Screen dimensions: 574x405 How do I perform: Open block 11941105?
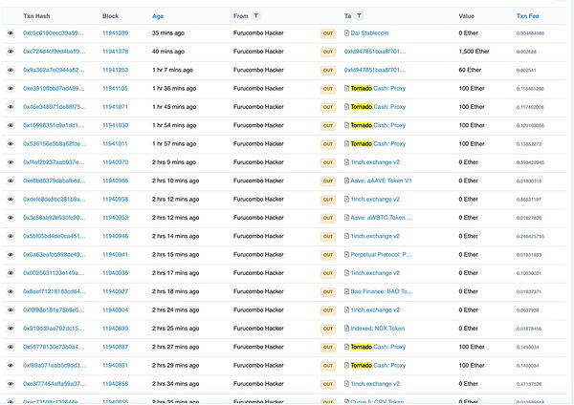[116, 89]
